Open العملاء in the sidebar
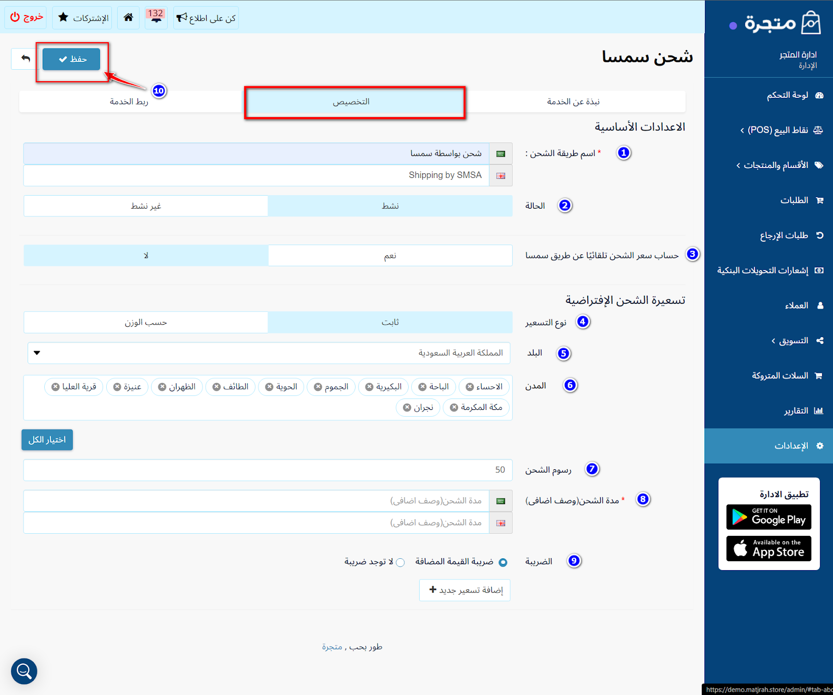Image resolution: width=833 pixels, height=695 pixels. [x=804, y=305]
